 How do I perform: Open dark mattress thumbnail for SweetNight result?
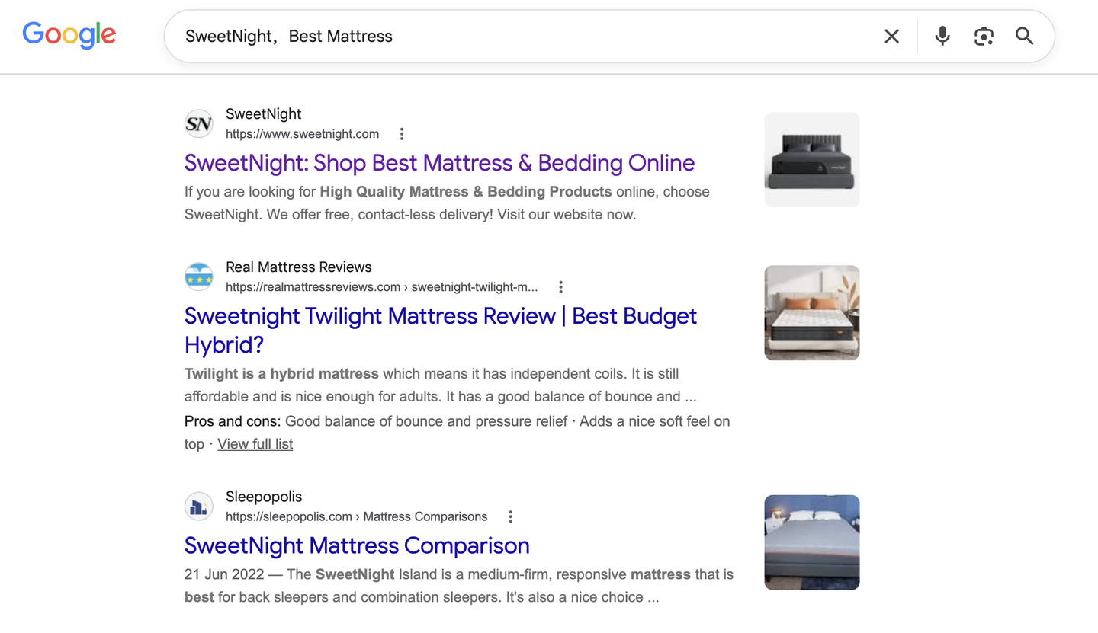[812, 160]
